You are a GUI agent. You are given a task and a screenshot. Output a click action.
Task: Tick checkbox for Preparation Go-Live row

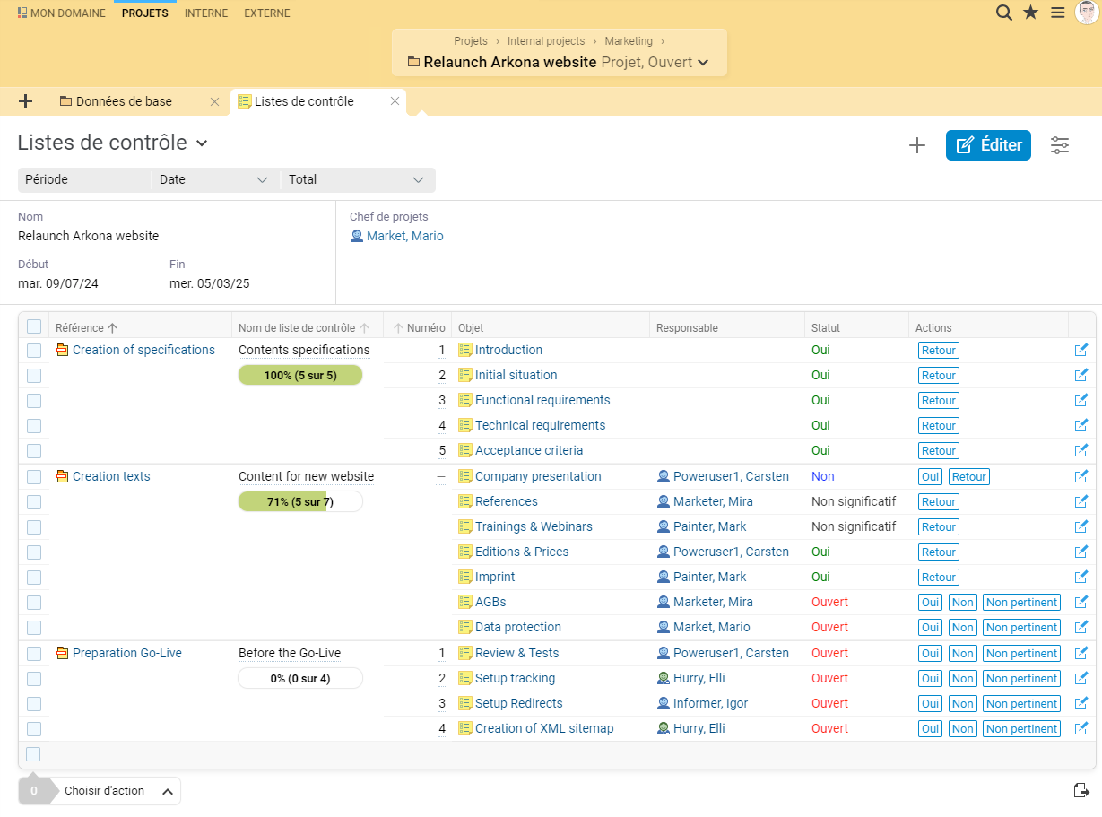click(34, 654)
